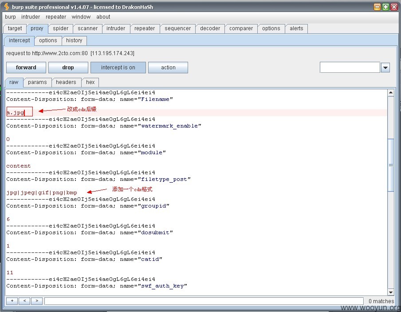Click the scroll up arrow of request pane
Screen dimensions: 401x312
[x=391, y=92]
